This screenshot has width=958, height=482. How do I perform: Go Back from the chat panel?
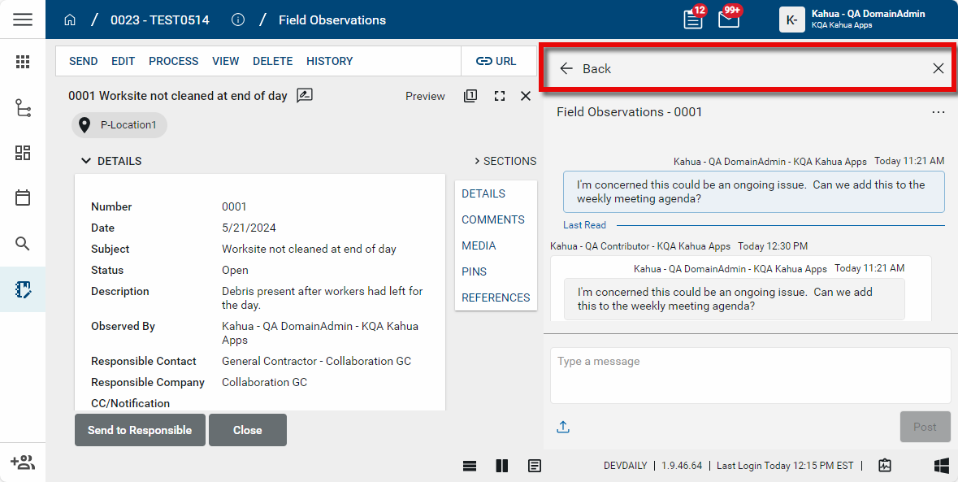[585, 69]
